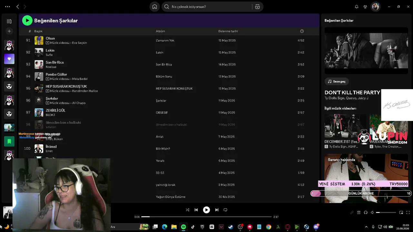Open the 'Zamanım Yok' album link
The width and height of the screenshot is (413, 232).
[x=165, y=41]
